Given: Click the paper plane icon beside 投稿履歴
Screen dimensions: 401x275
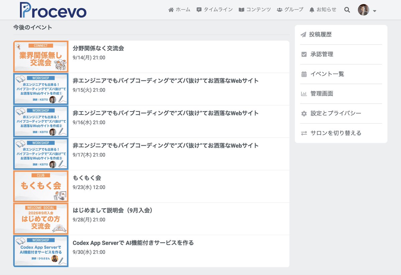Looking at the screenshot, I should 303,34.
